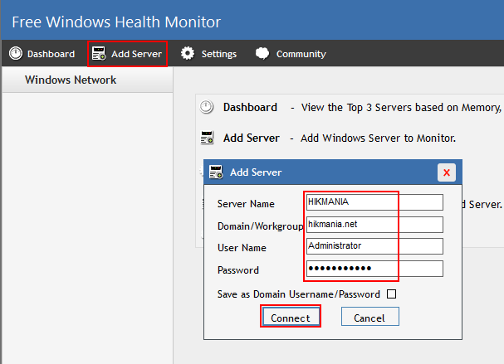Click the bold Add Server label in description list

252,138
